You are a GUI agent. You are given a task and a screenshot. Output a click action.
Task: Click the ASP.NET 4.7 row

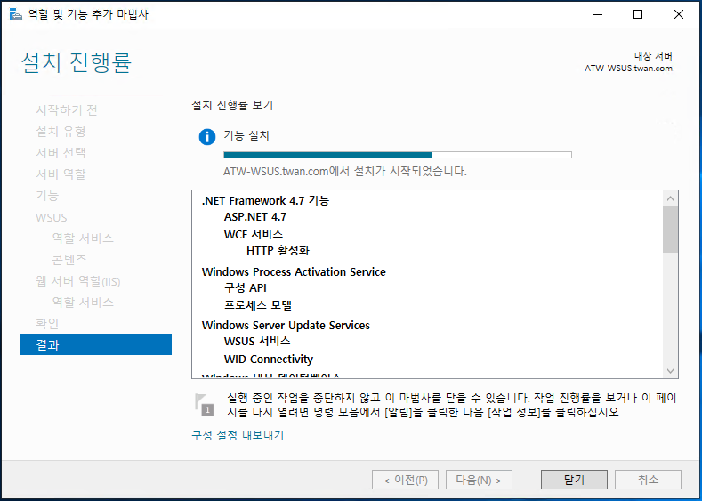pos(255,217)
